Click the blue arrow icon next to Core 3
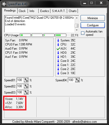This screenshot has height=125, width=109. click(58, 73)
